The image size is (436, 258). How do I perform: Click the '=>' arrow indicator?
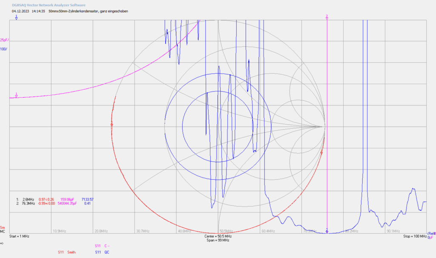(x=2, y=243)
